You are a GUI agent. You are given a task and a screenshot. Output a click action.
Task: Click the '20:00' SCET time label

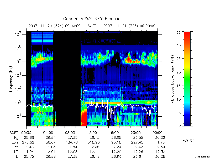click(x=136, y=133)
